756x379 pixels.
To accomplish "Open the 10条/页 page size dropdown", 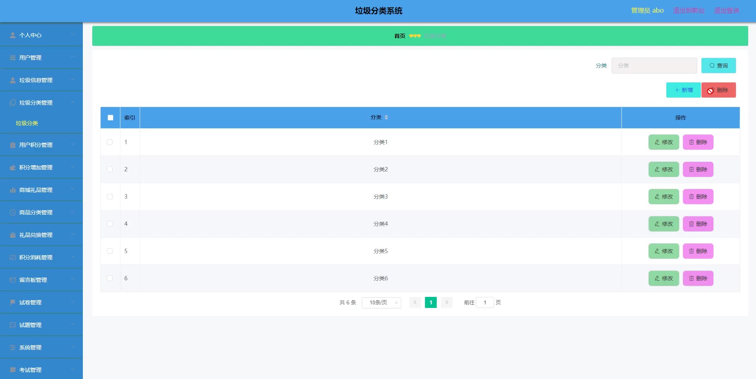I will pyautogui.click(x=382, y=302).
